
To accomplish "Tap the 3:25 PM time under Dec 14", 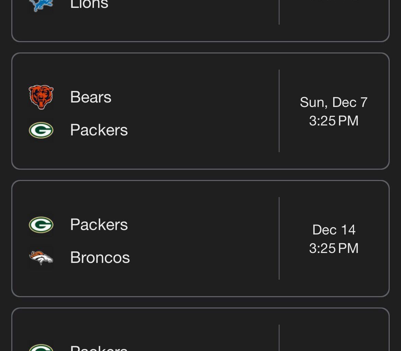I will point(333,248).
